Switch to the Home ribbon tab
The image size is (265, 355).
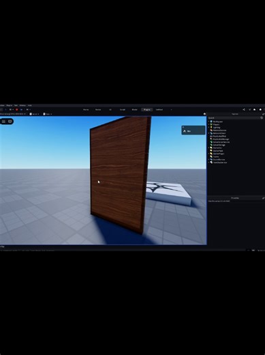click(86, 110)
